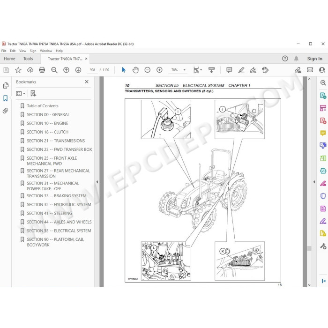328x328 pixels.
Task: Click the page number field showing 998
Action: tap(92, 70)
